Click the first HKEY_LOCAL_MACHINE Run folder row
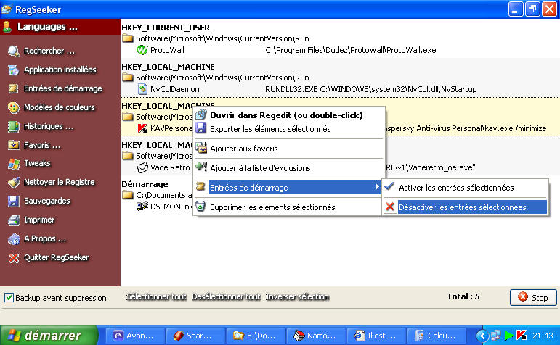Image resolution: width=560 pixels, height=345 pixels. [x=216, y=78]
